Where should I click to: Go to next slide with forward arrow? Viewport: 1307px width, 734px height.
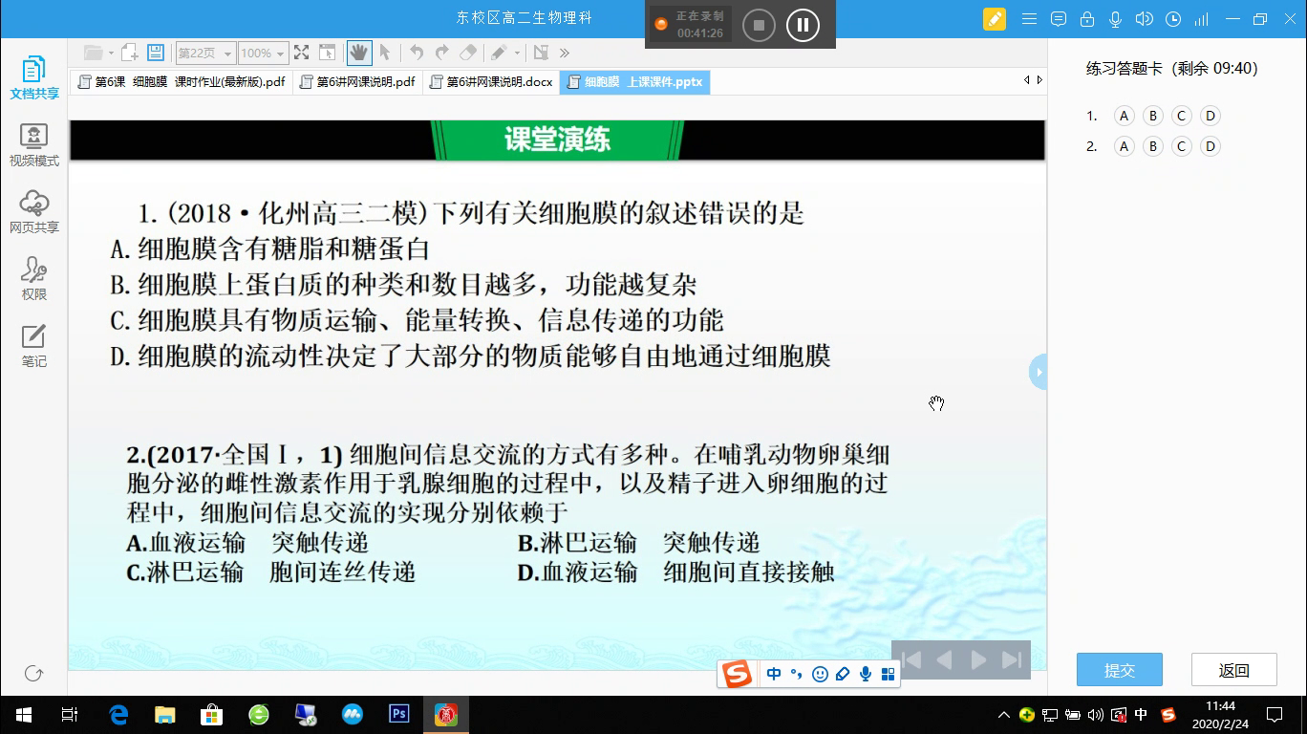coord(978,659)
